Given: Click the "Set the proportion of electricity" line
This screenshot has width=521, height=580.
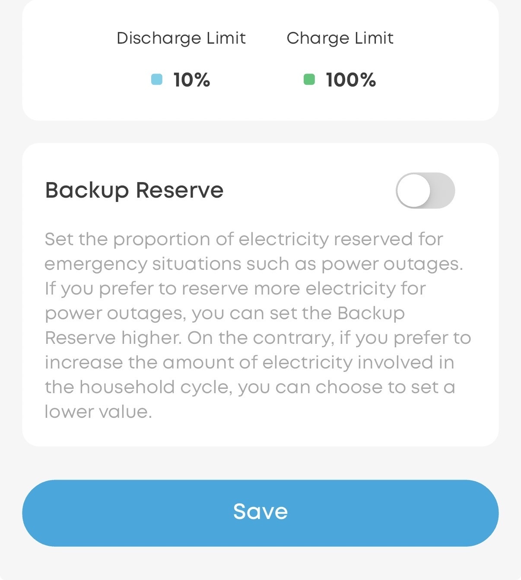Looking at the screenshot, I should tap(244, 239).
